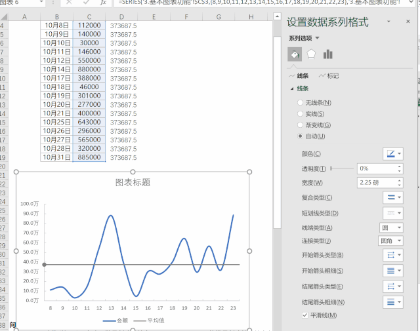Viewport: 420px width, 331px height.
Task: Open the 连接类型(J) dropdown
Action: tap(390, 241)
